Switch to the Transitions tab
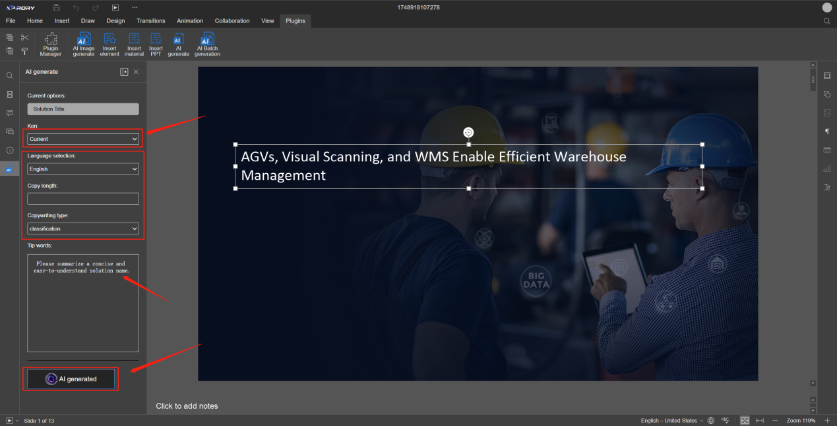837x426 pixels. pos(150,21)
